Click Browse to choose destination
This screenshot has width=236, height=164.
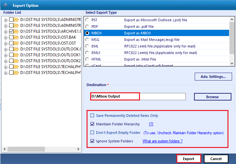click(x=212, y=97)
